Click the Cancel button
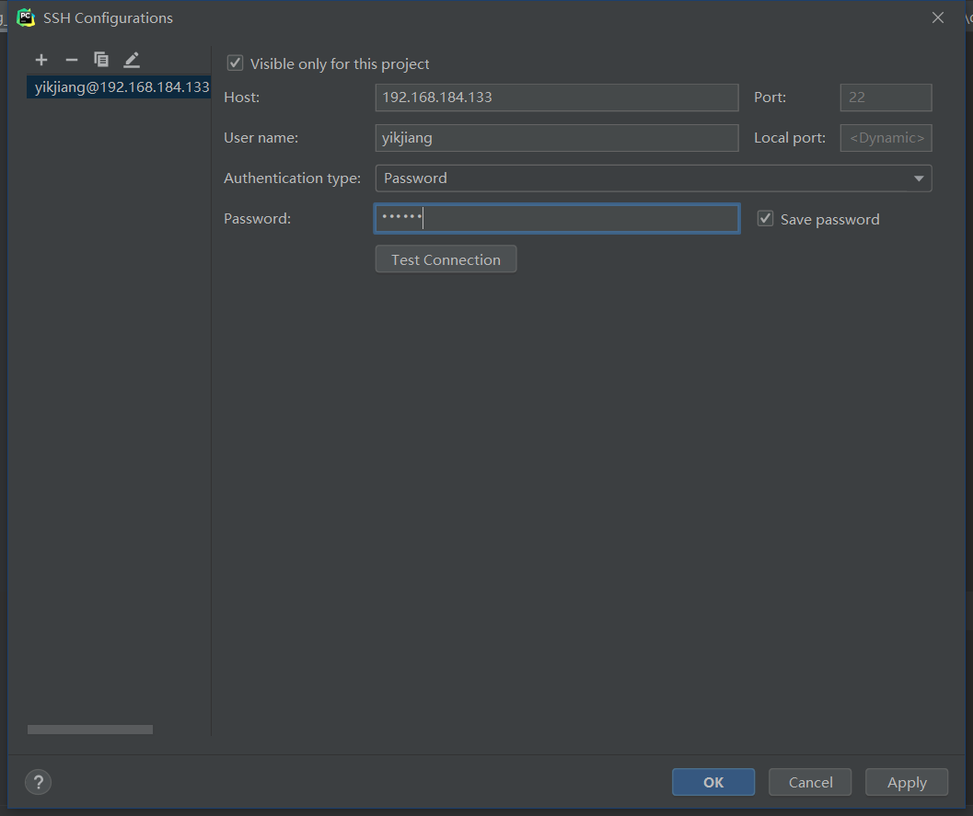This screenshot has width=973, height=816. 810,782
